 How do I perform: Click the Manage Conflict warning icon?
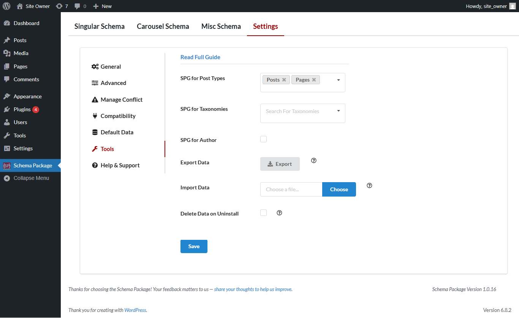(95, 100)
